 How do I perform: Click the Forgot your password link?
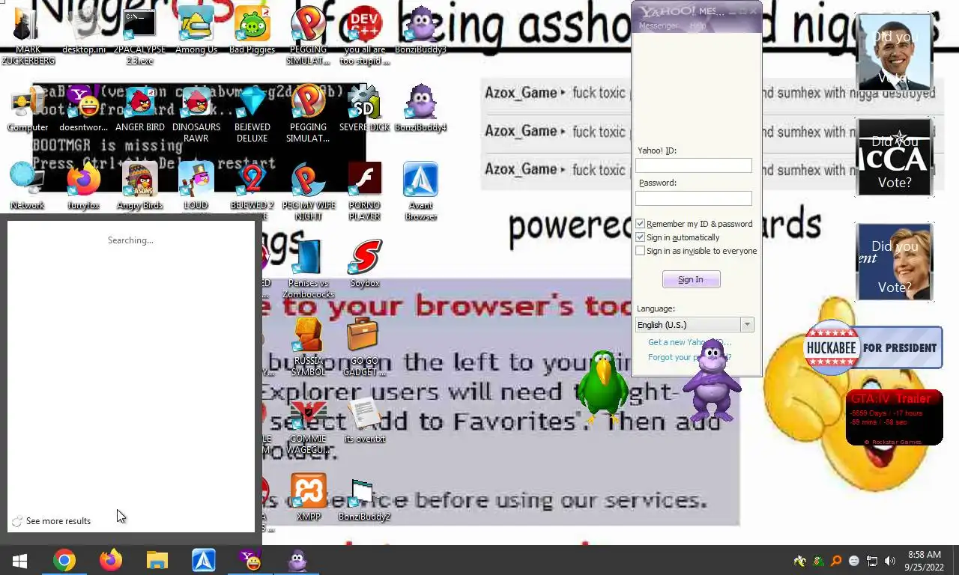click(689, 357)
